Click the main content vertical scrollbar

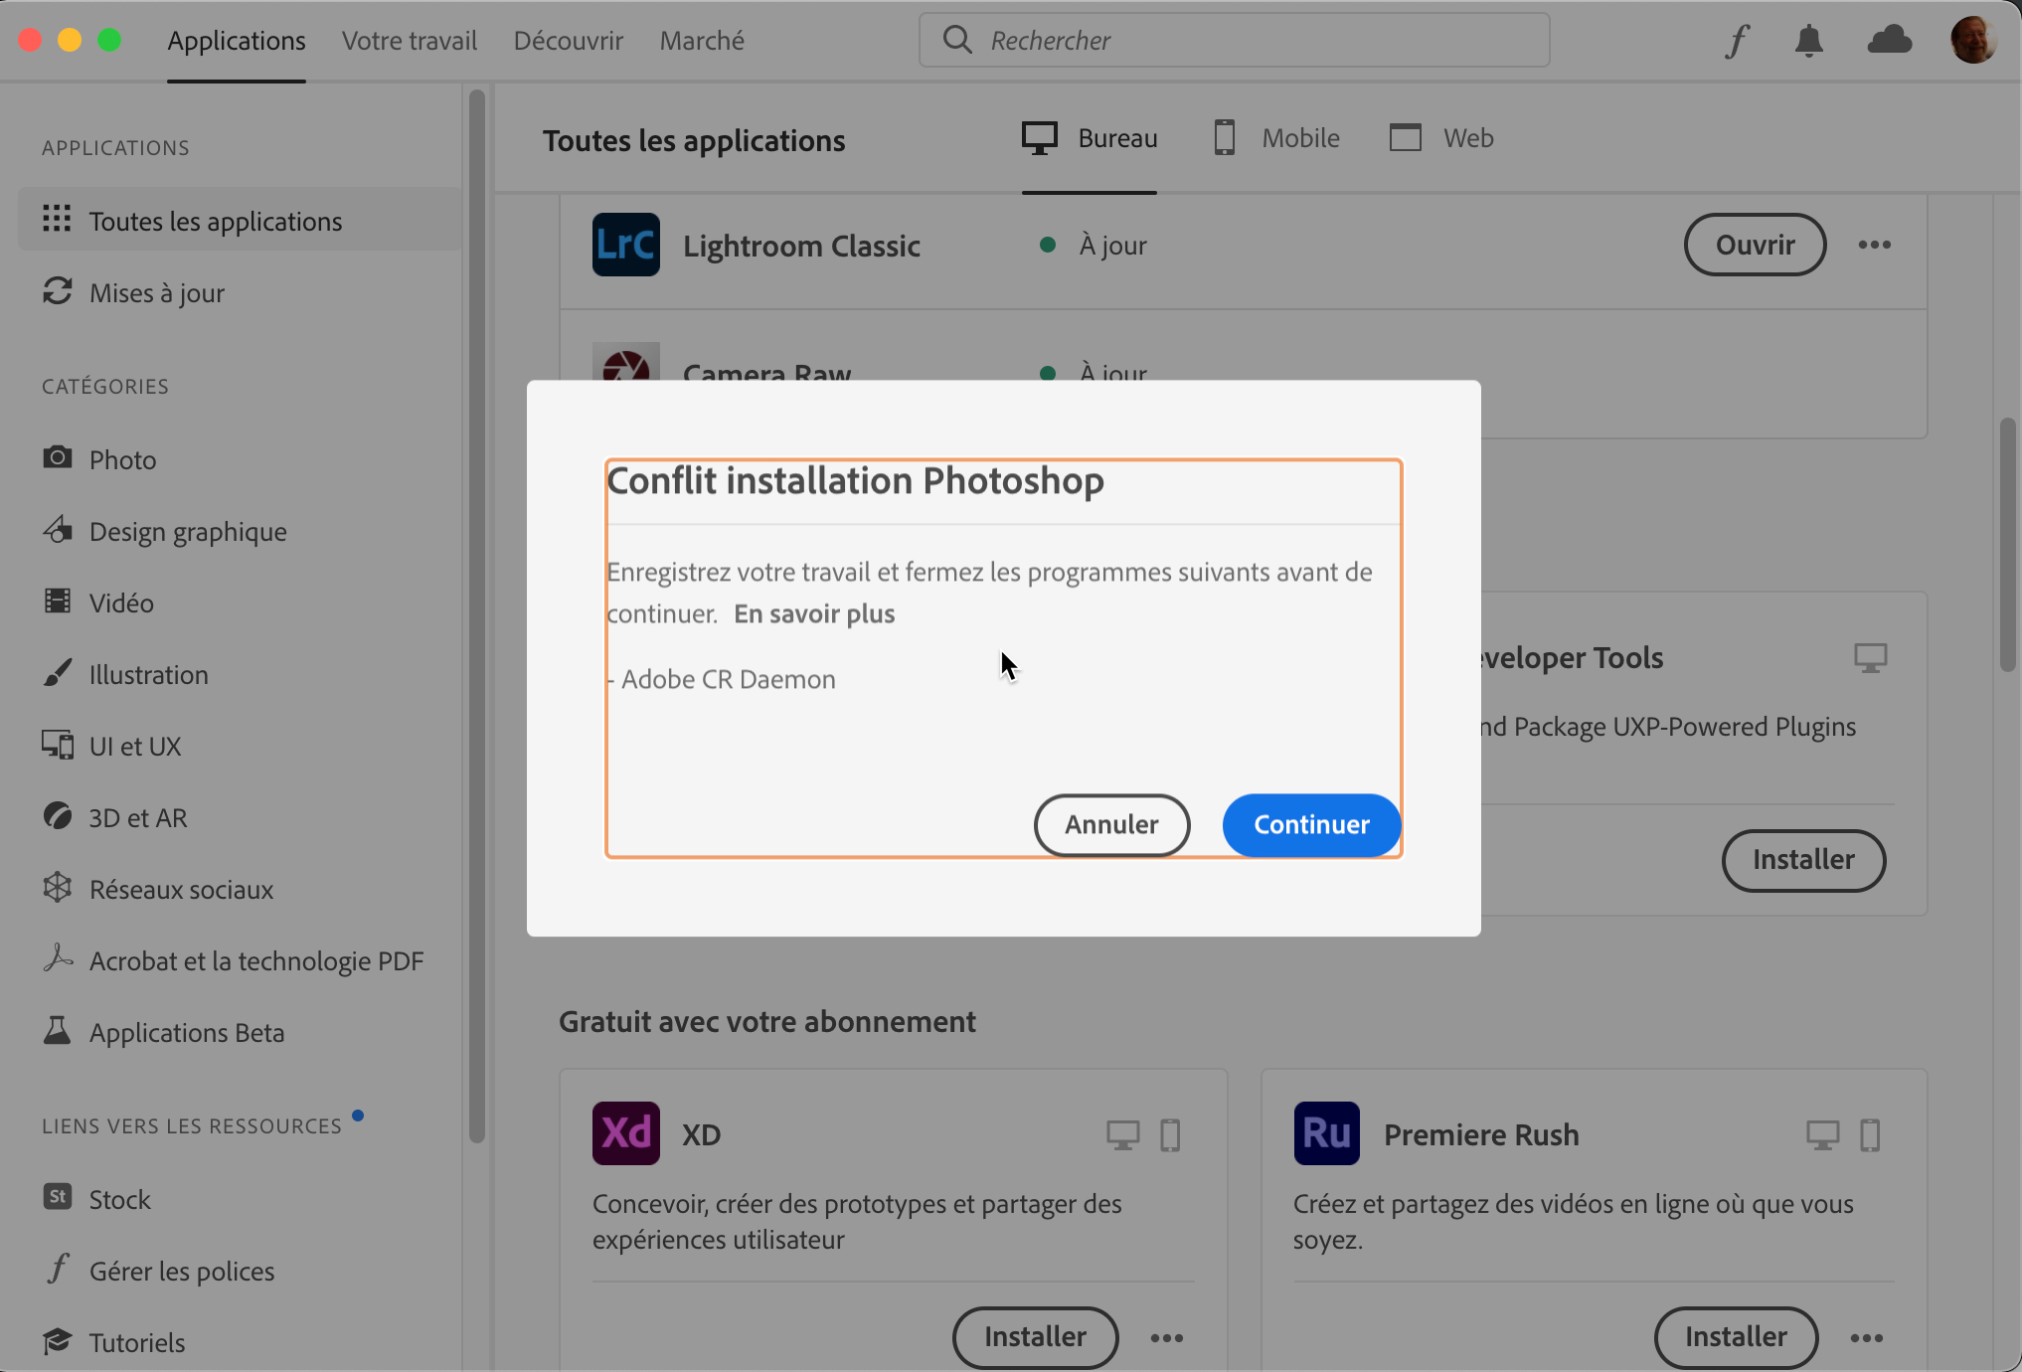click(x=2007, y=545)
